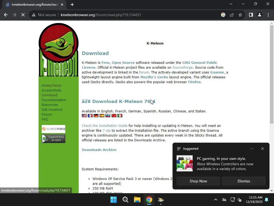Click the Russian flag
The width and height of the screenshot is (274, 206).
(108, 116)
